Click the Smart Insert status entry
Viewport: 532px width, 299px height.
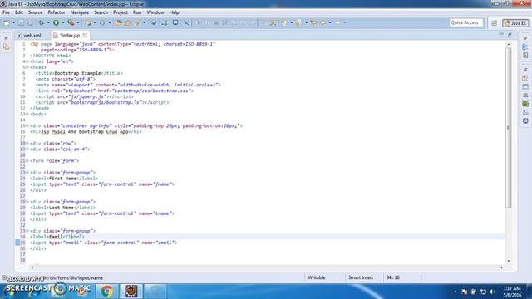coord(360,277)
